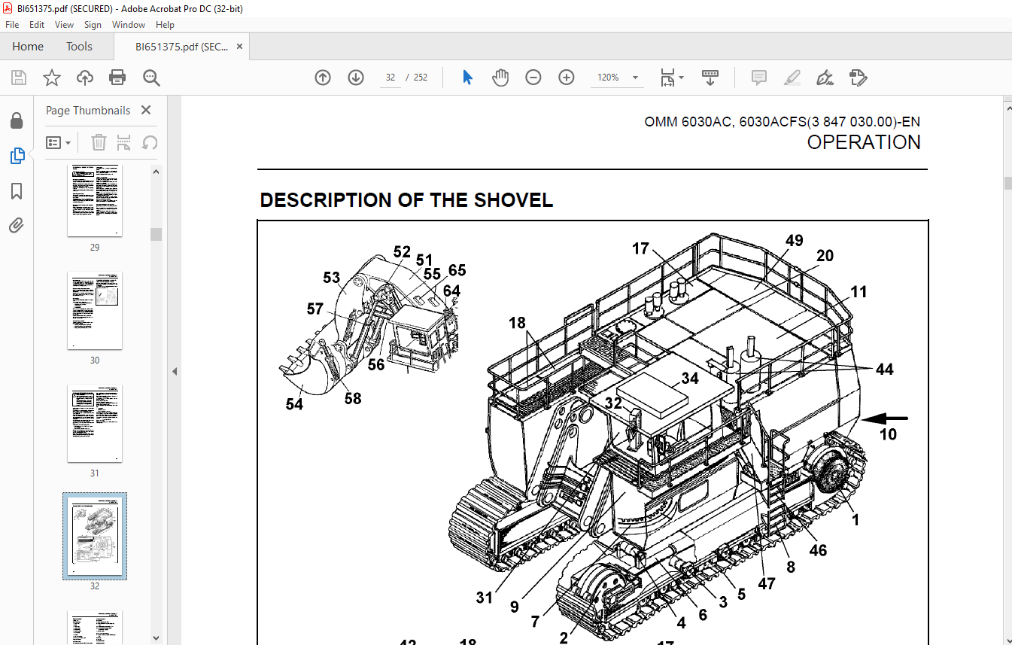Add a comment sticky note

[x=759, y=78]
